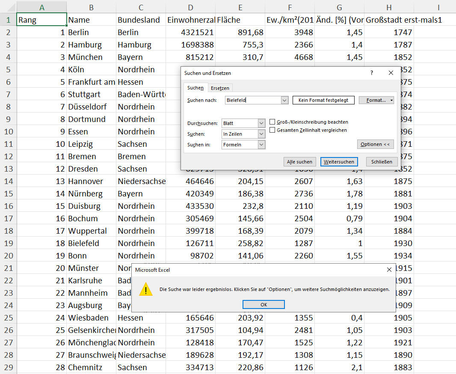The image size is (456, 374).
Task: Select column D header
Action: coord(190,7)
